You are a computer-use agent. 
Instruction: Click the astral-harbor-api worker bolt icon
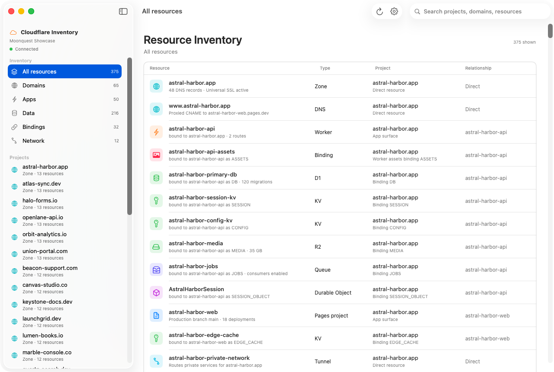click(156, 132)
